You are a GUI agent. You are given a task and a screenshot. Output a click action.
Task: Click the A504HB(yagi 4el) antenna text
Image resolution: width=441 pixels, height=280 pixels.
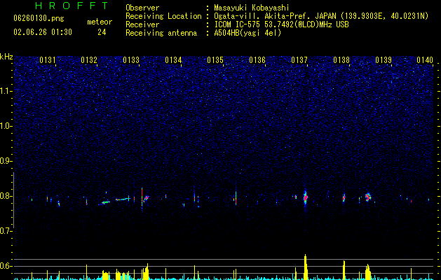247,33
